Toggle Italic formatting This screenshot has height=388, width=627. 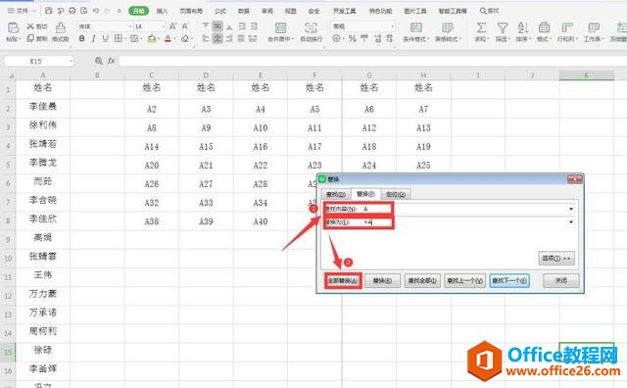click(x=94, y=39)
